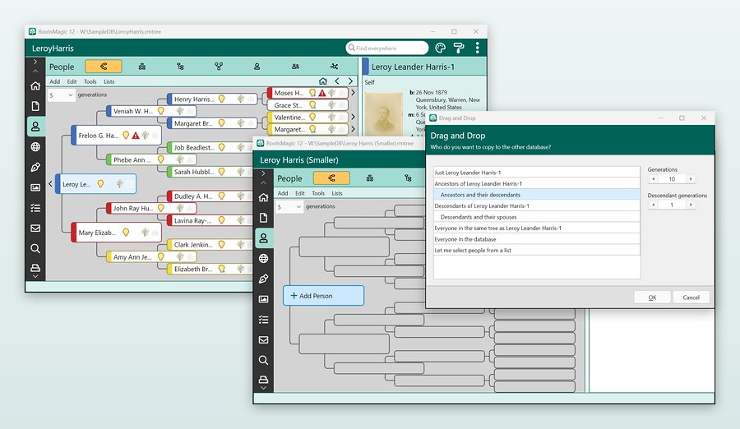Open File page icon in LeroyHarris window sidebar

click(35, 106)
